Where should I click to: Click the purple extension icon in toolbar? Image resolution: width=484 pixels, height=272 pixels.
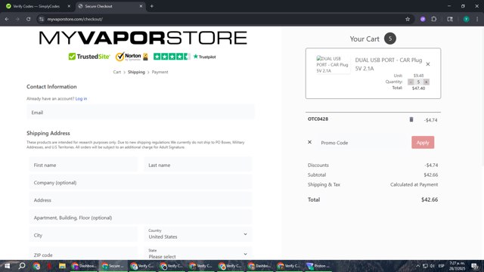[423, 19]
